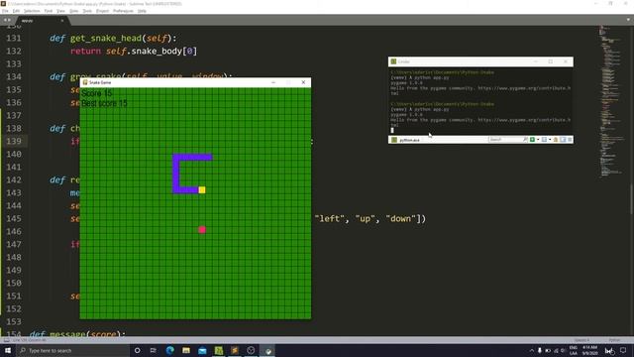This screenshot has width=634, height=357.
Task: Open the View menu in Sublime Text
Action: point(60,11)
